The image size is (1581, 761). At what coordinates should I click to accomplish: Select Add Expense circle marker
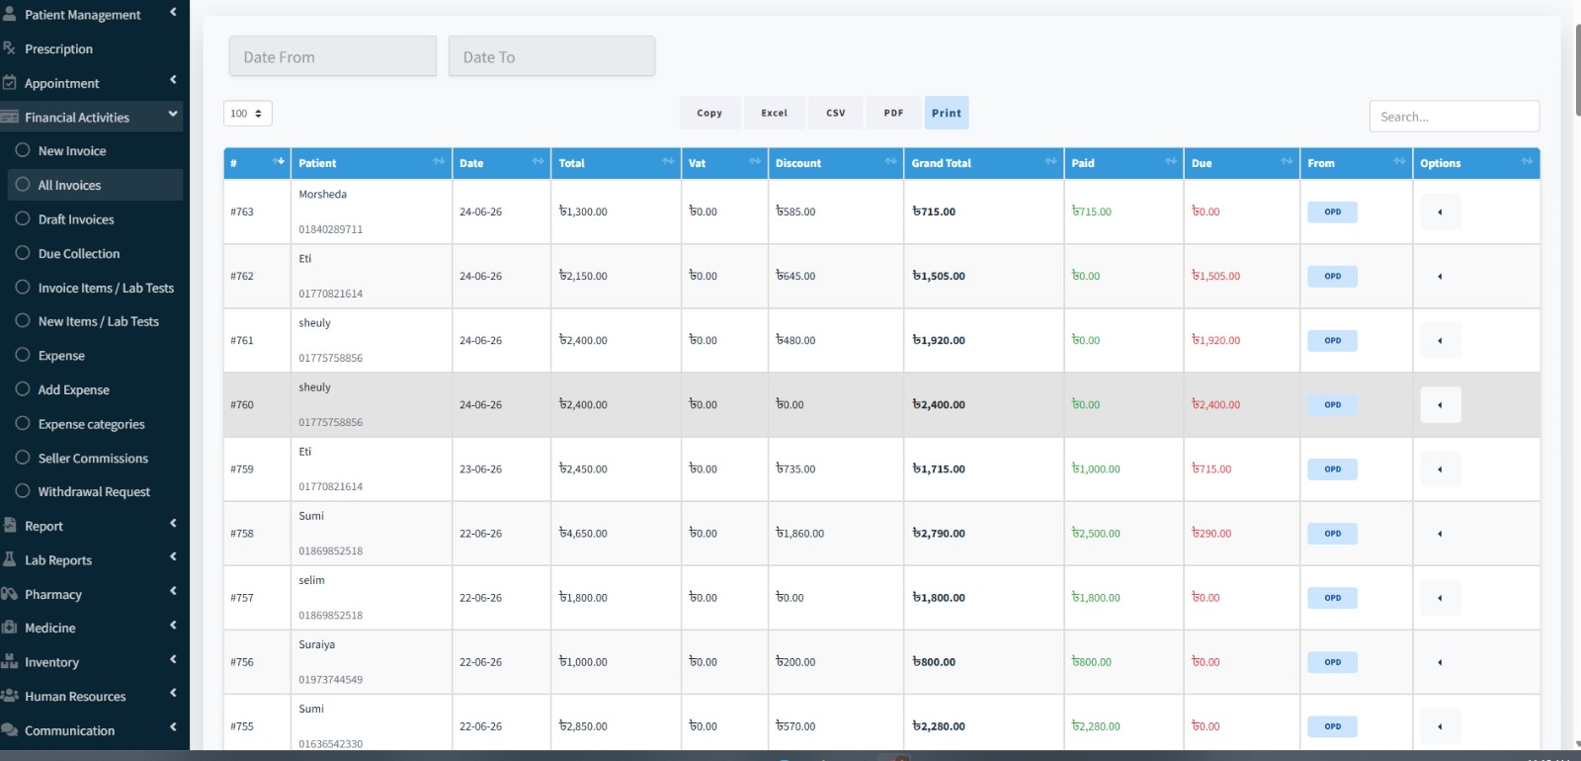coord(23,388)
